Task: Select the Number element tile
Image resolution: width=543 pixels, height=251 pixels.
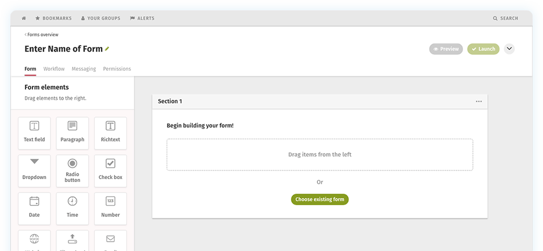Action: [110, 209]
